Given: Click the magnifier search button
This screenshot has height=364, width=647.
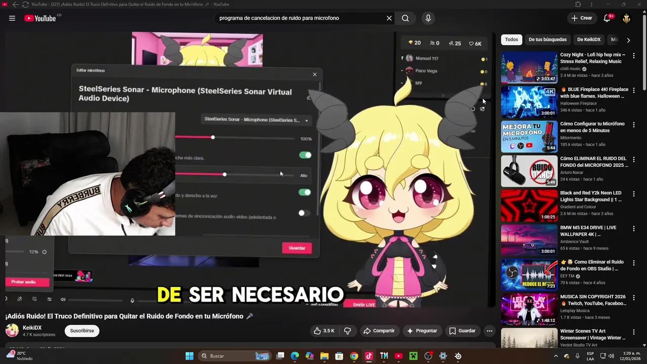Looking at the screenshot, I should point(405,18).
